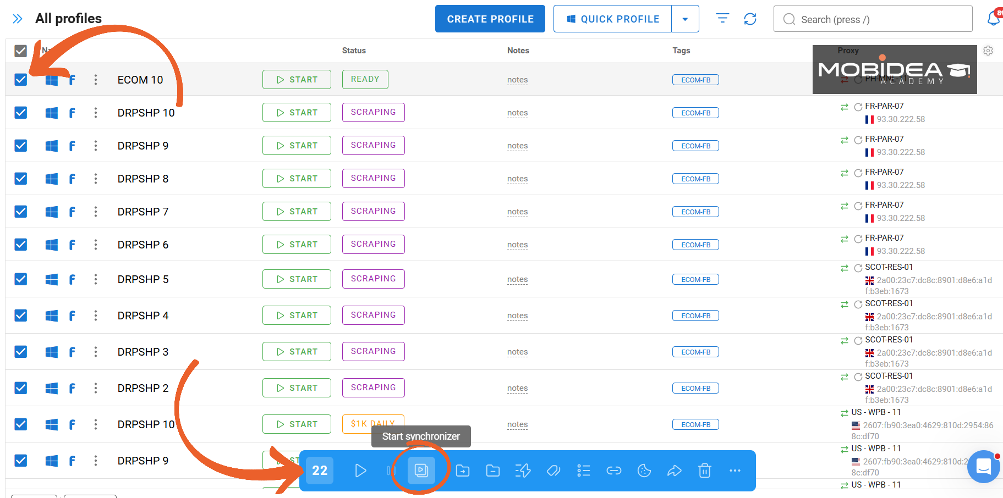Click the CREATE PROFILE button

(490, 19)
